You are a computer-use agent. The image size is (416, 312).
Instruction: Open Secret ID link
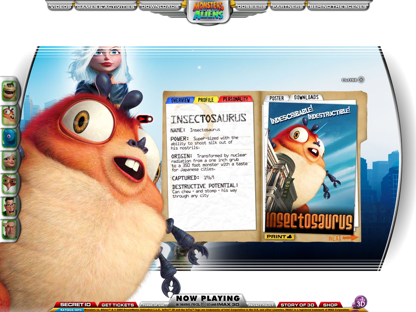pyautogui.click(x=75, y=305)
